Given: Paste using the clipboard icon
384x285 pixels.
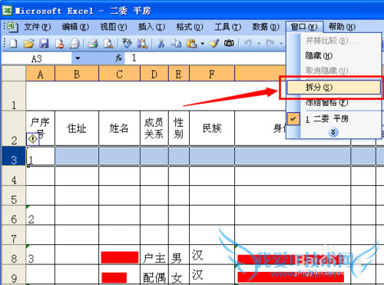Looking at the screenshot, I should (191, 44).
